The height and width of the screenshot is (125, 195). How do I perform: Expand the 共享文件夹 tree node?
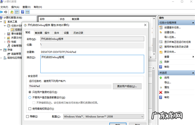click(5, 38)
